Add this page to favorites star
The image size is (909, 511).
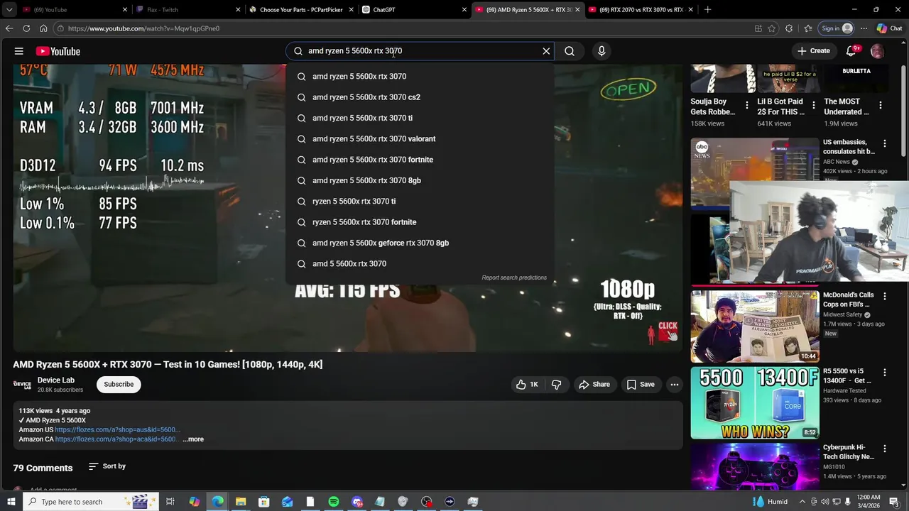(772, 28)
